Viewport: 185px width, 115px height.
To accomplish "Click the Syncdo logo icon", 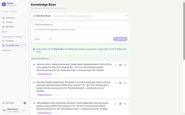I will (4, 4).
